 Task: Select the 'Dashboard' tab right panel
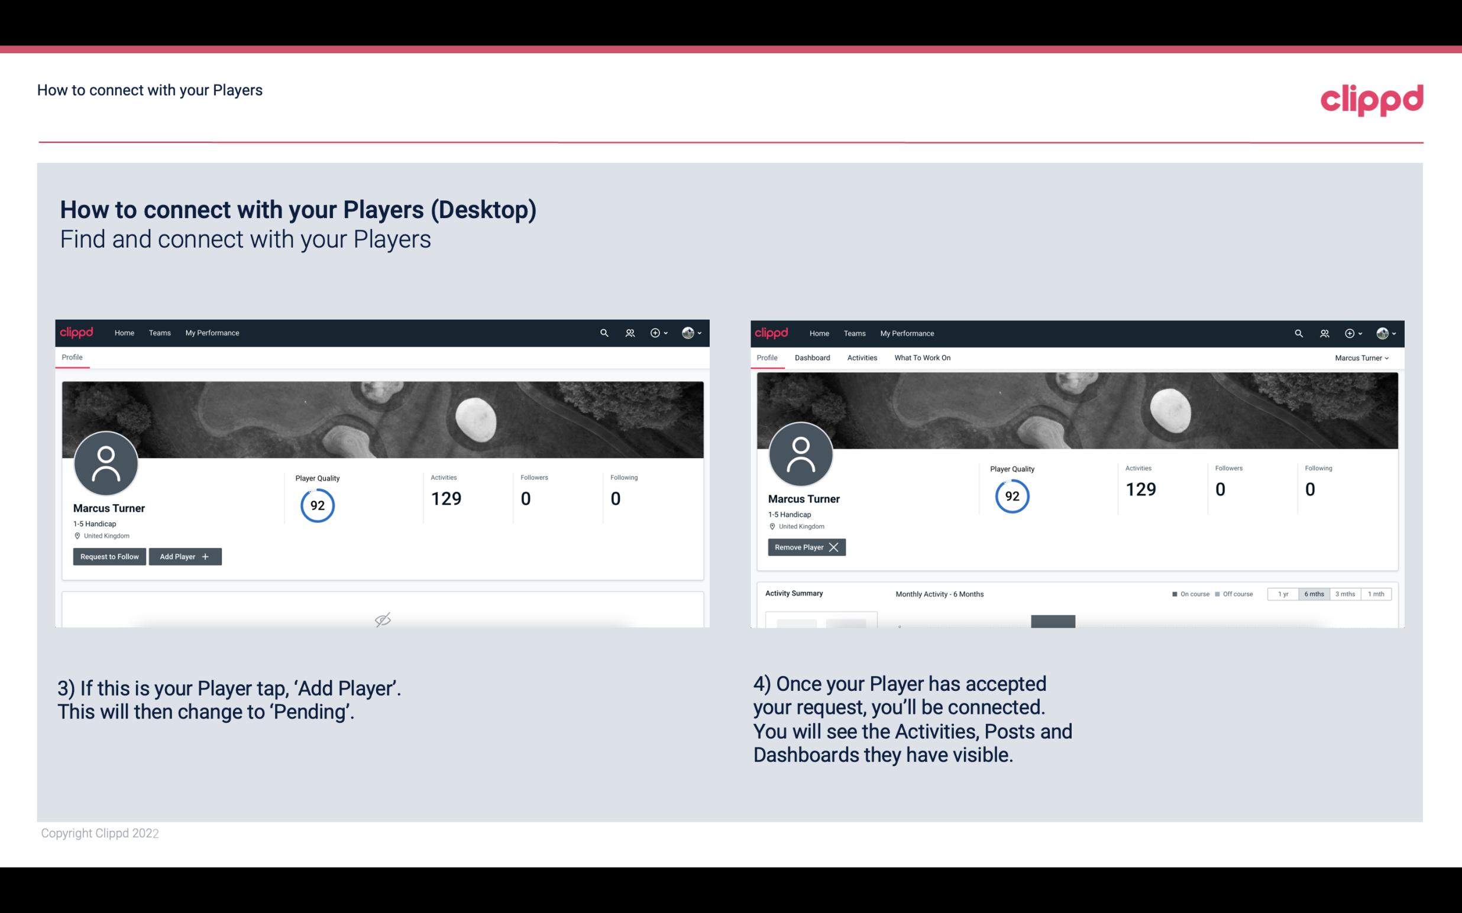tap(811, 358)
